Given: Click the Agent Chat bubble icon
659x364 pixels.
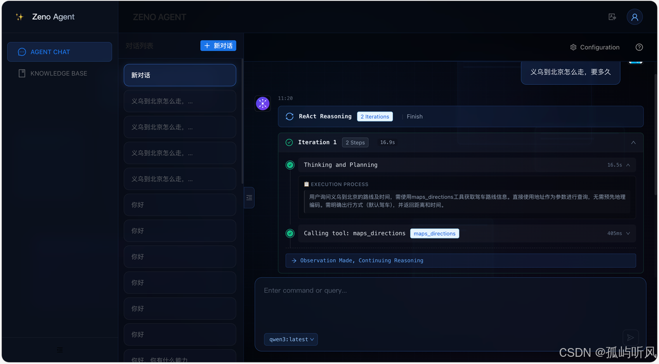Looking at the screenshot, I should point(22,52).
